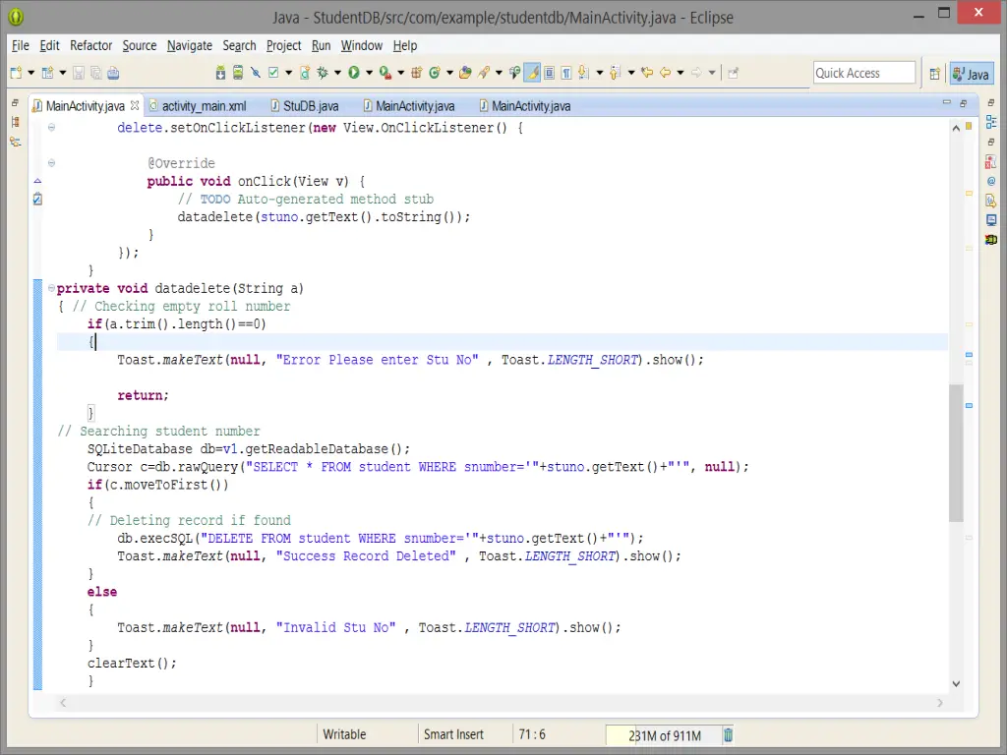Select the Java perspective button

click(x=972, y=74)
